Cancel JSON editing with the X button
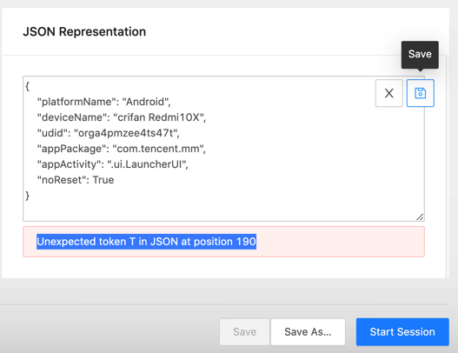This screenshot has width=458, height=353. (389, 93)
